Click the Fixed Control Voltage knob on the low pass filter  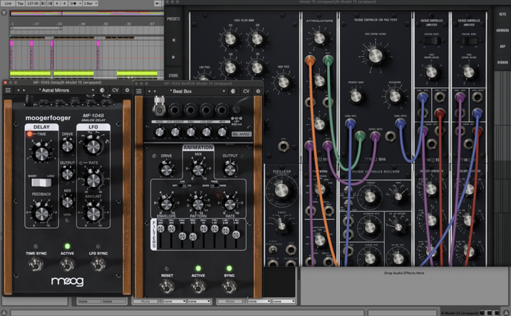click(x=375, y=56)
